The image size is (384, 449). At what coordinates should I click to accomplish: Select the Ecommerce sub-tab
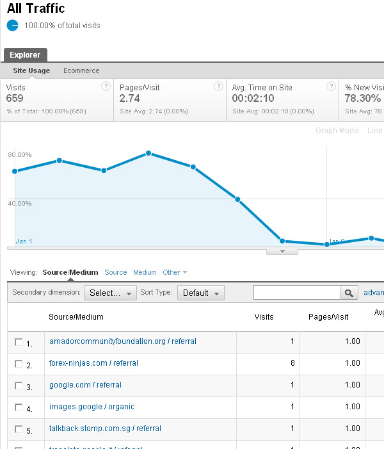coord(81,70)
